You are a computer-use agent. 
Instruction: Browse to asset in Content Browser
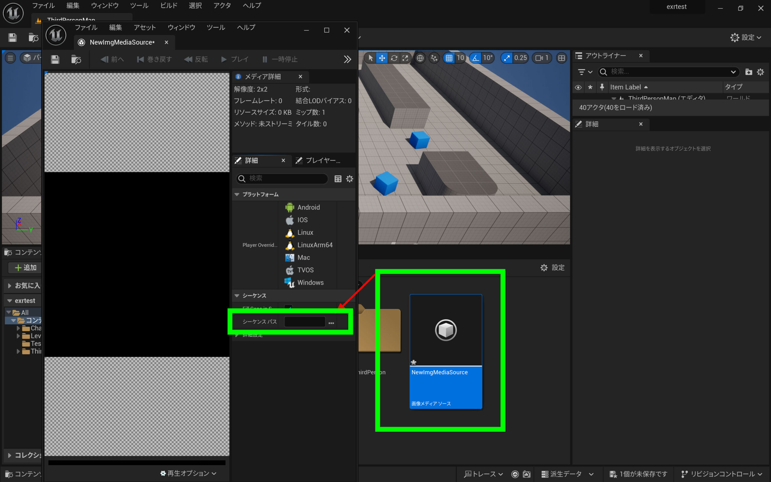pos(76,59)
